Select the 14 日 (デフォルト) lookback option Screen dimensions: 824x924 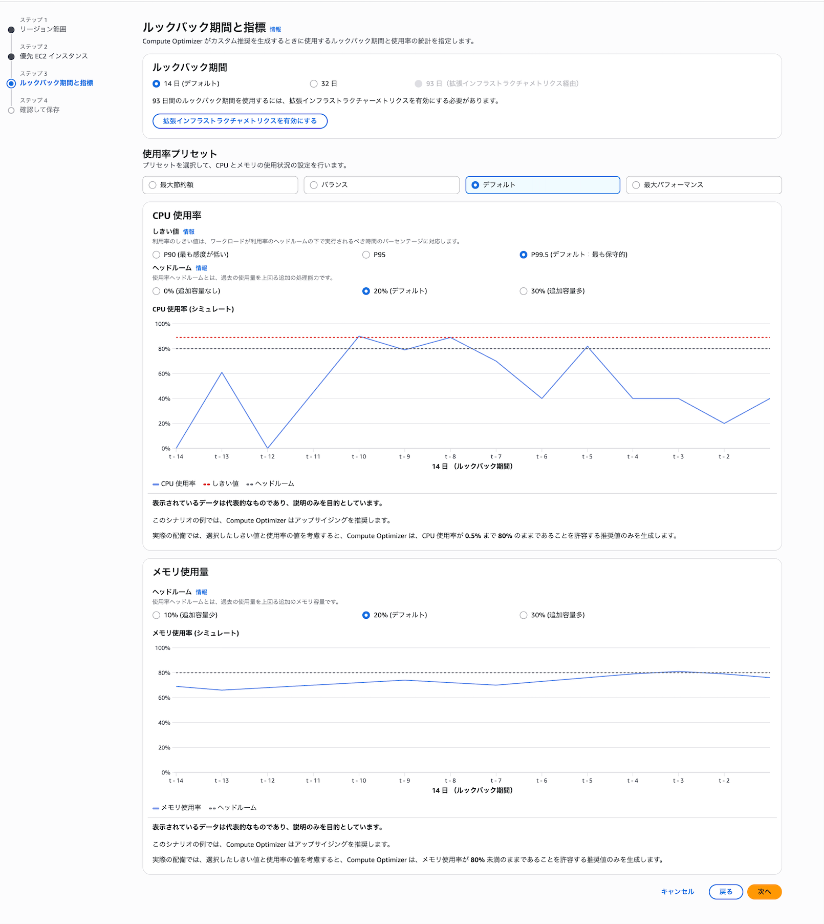point(157,83)
